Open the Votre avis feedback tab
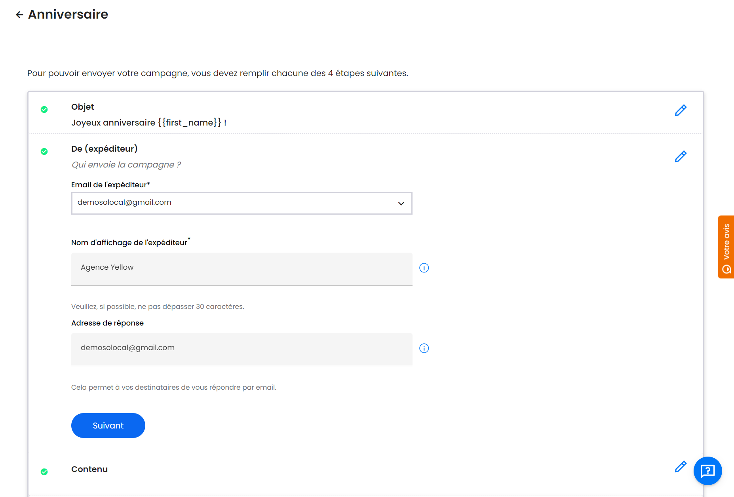 click(726, 247)
